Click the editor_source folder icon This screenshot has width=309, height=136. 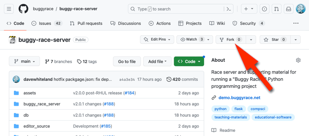pos(16,126)
